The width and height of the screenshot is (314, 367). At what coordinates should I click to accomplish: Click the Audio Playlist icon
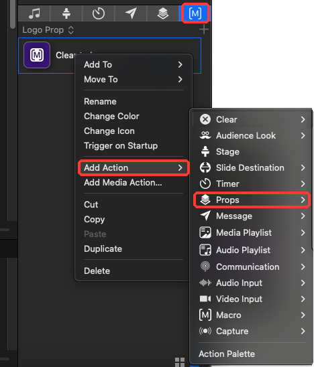point(205,250)
